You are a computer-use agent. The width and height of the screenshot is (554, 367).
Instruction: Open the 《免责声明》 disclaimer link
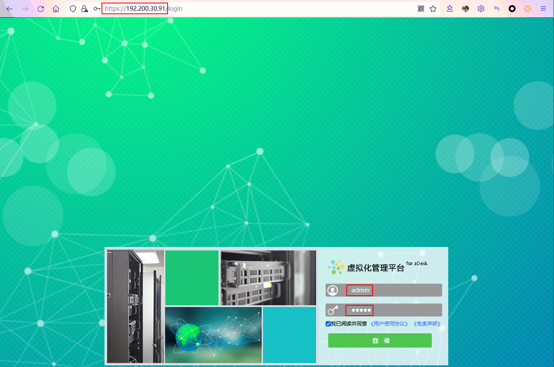coord(427,324)
